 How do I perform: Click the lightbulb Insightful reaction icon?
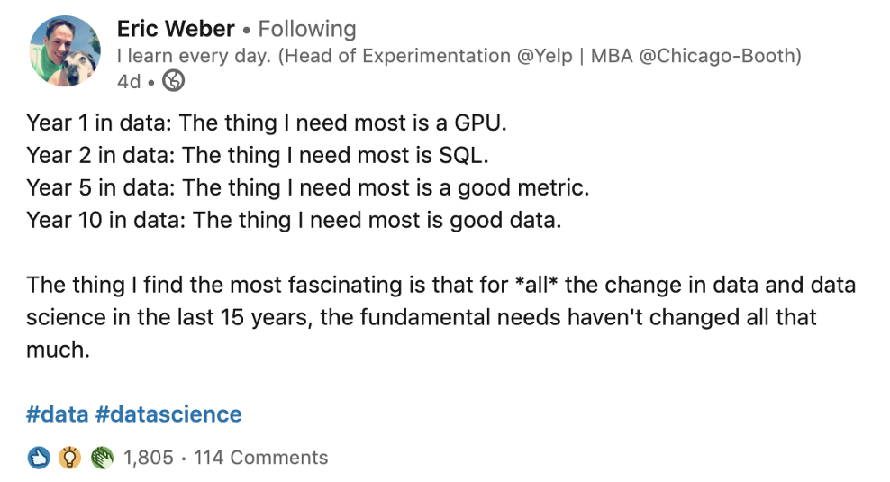pyautogui.click(x=69, y=458)
